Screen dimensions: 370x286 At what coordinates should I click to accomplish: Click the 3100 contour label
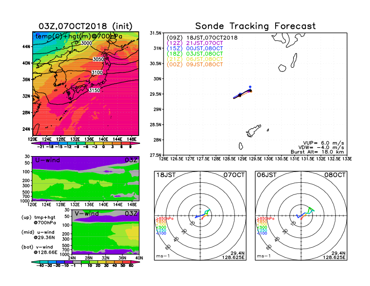point(97,72)
